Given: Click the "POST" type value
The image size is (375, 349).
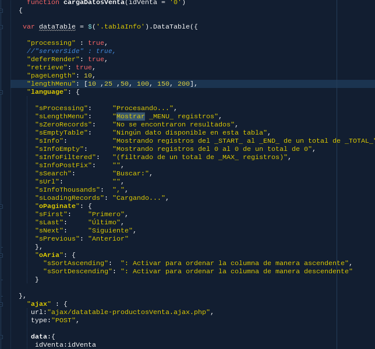Looking at the screenshot, I should (63, 320).
